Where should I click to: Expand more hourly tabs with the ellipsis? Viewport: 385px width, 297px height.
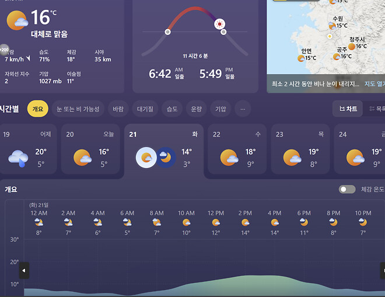pos(243,109)
